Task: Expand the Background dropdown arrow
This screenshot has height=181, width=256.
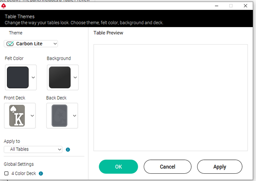Action: [75, 77]
